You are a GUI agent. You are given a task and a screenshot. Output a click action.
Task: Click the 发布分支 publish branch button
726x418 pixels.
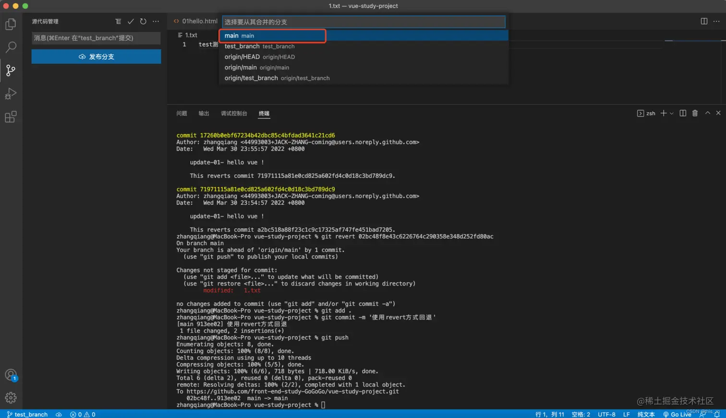coord(96,57)
